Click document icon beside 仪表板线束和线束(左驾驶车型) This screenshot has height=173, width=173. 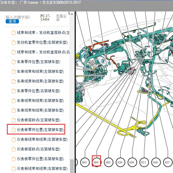coord(14,140)
